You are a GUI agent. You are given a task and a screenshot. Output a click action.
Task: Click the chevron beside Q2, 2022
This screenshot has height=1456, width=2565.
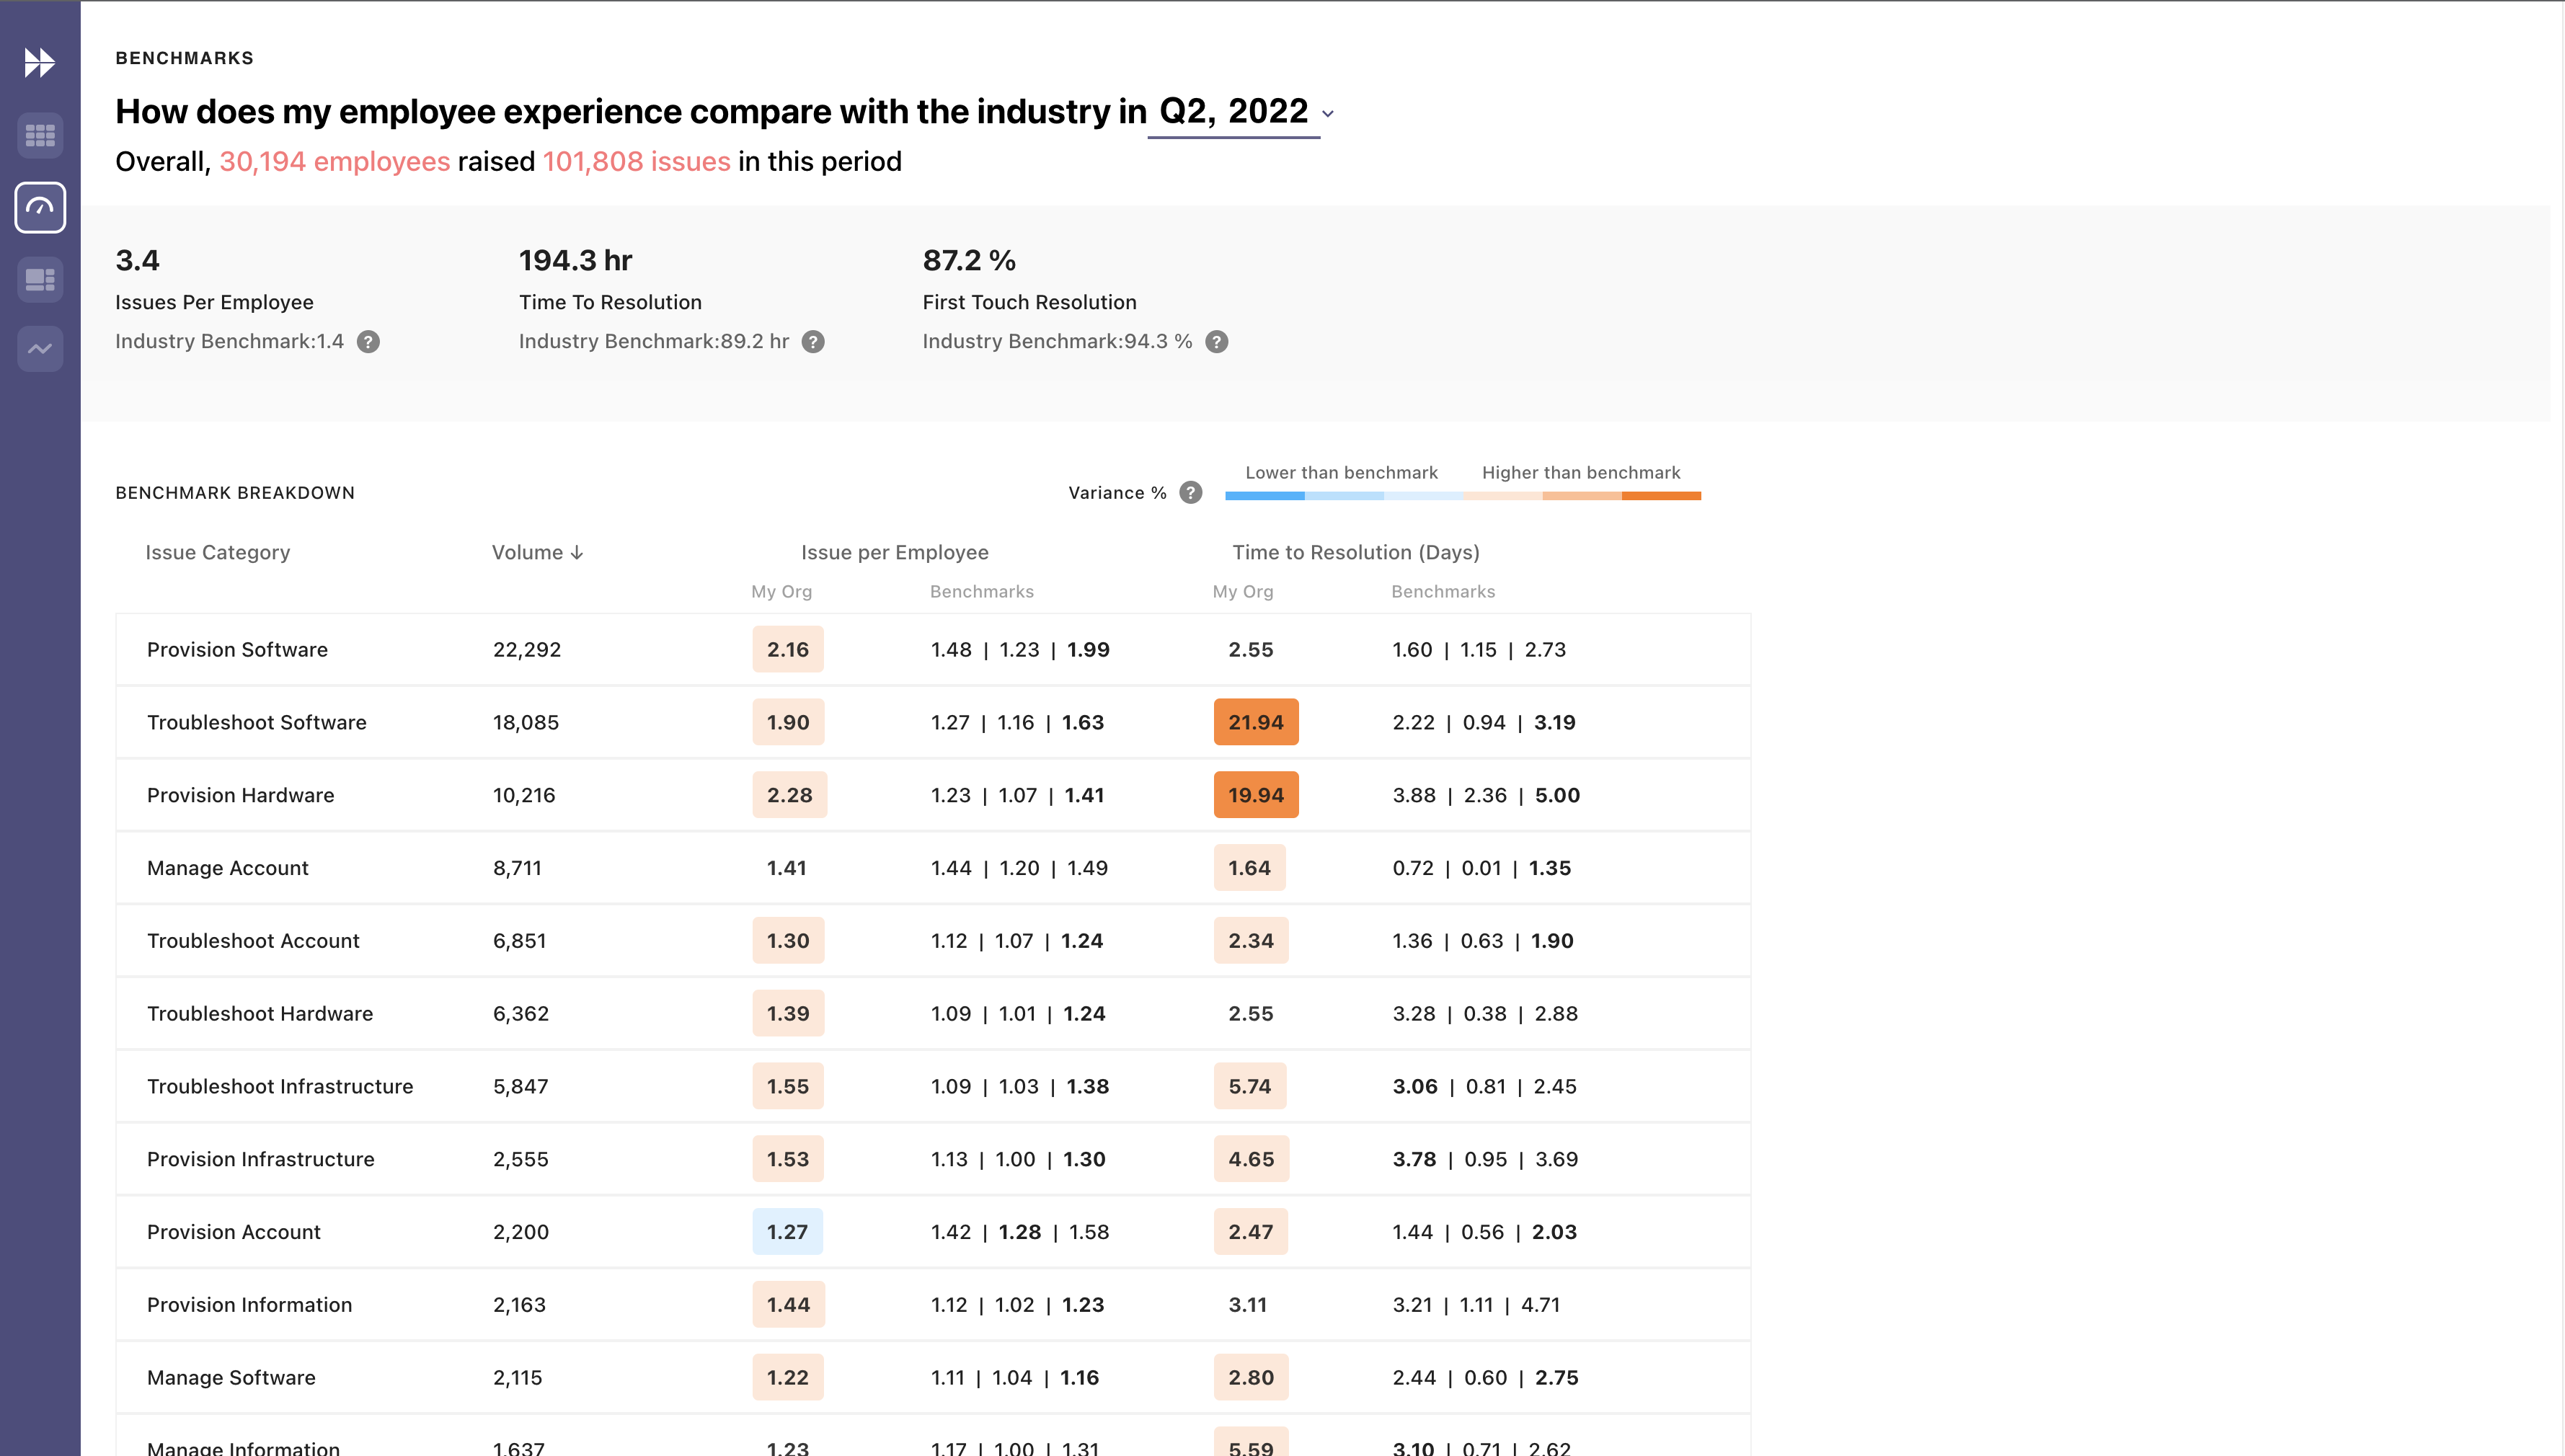point(1327,114)
